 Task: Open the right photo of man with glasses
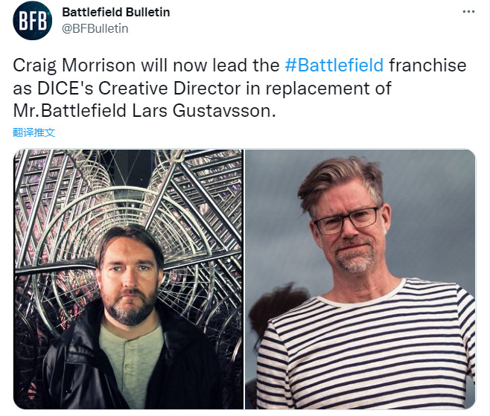tap(360, 279)
